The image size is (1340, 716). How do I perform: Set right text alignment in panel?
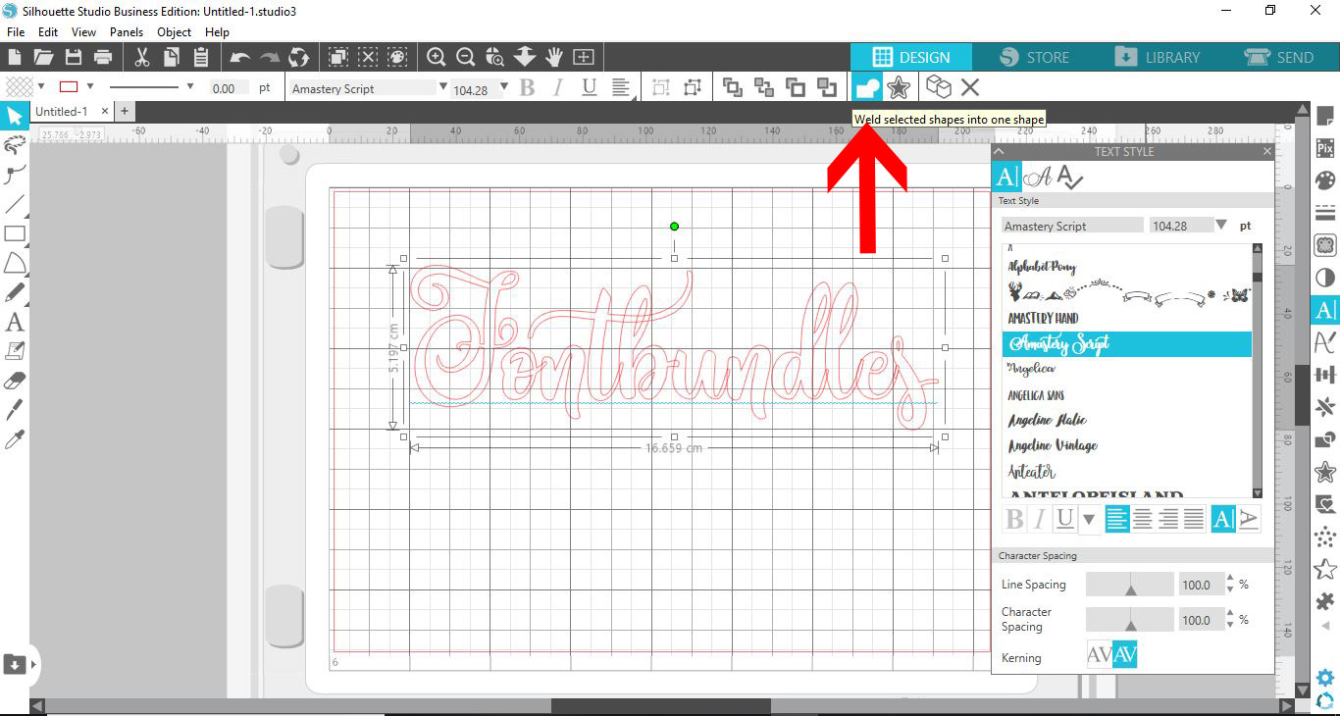pos(1168,520)
